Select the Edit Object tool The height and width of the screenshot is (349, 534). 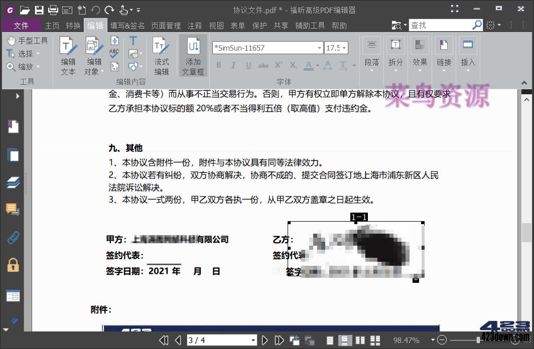[93, 55]
